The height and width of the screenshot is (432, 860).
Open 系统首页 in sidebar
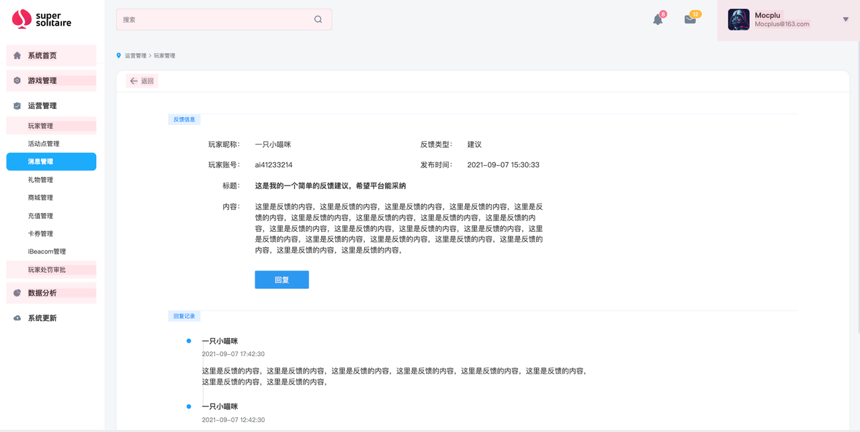point(51,56)
